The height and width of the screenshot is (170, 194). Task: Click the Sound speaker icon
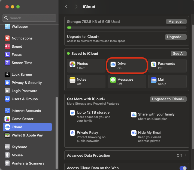point(7,46)
